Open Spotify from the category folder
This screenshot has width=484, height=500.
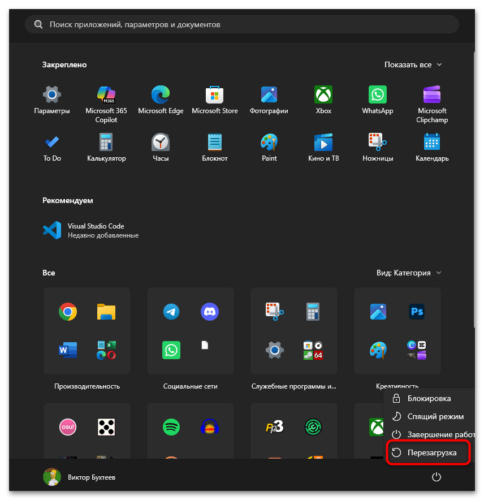(171, 426)
